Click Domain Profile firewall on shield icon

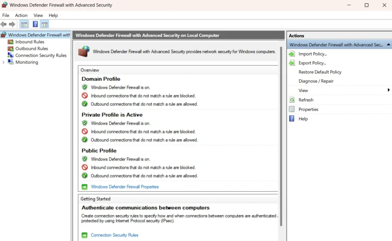(85, 87)
